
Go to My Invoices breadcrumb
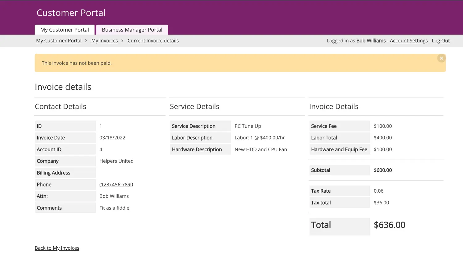104,41
